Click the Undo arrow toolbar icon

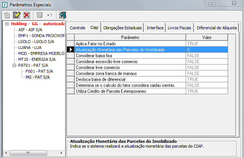[x=50, y=15]
